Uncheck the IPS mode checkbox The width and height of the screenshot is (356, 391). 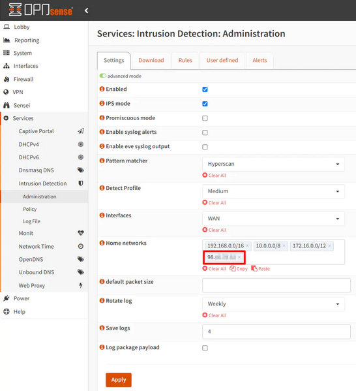coord(205,104)
